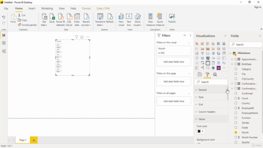This screenshot has height=148, width=263.
Task: Toggle focus mode on the visual
Action: point(82,37)
